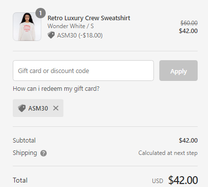The height and width of the screenshot is (187, 208).
Task: Click the Shipping help question mark icon
Action: pyautogui.click(x=43, y=153)
